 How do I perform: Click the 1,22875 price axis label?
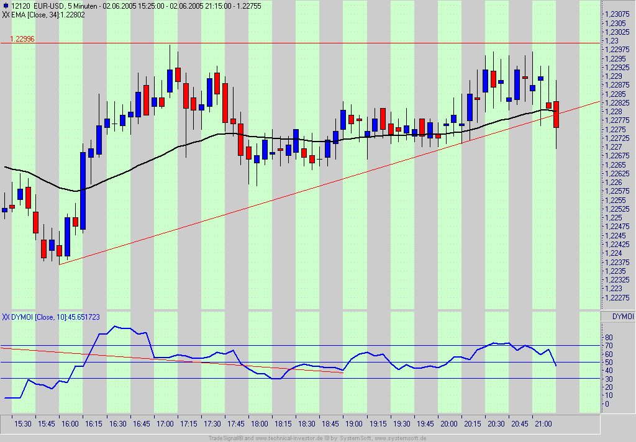pyautogui.click(x=617, y=85)
